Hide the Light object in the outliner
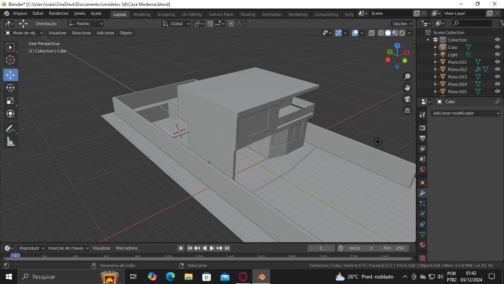This screenshot has height=284, width=504. (497, 54)
